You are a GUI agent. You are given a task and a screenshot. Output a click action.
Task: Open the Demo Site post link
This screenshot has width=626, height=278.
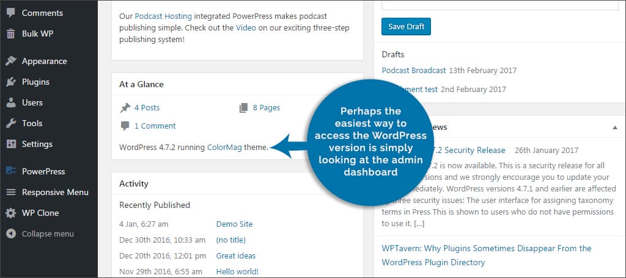pyautogui.click(x=234, y=224)
